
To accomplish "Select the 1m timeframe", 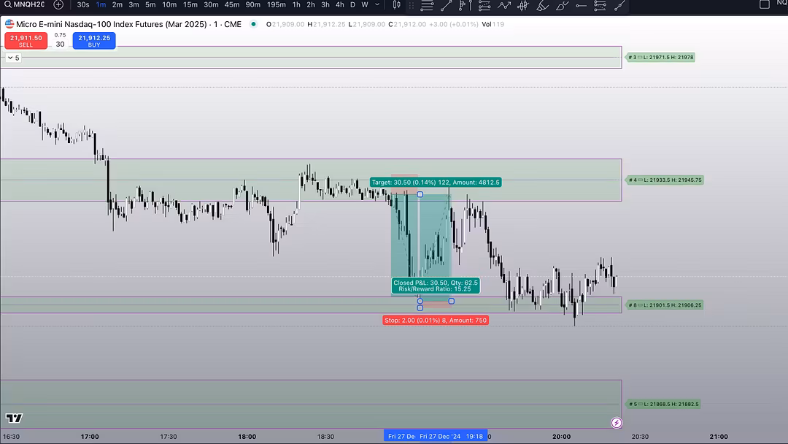I will click(101, 5).
